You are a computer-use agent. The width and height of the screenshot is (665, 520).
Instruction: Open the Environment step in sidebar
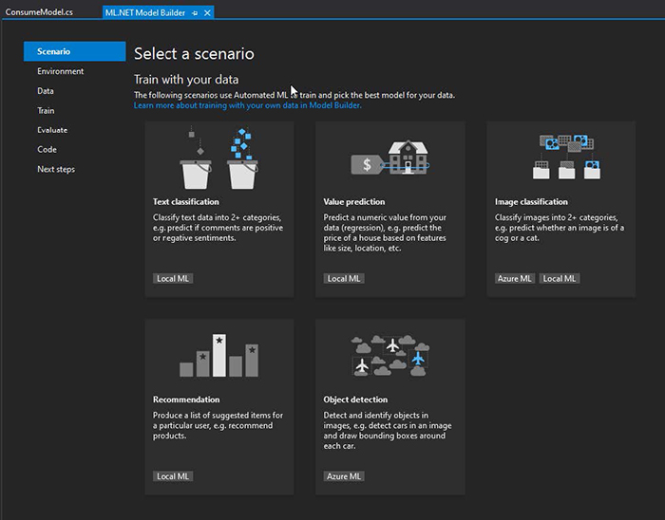(x=61, y=71)
